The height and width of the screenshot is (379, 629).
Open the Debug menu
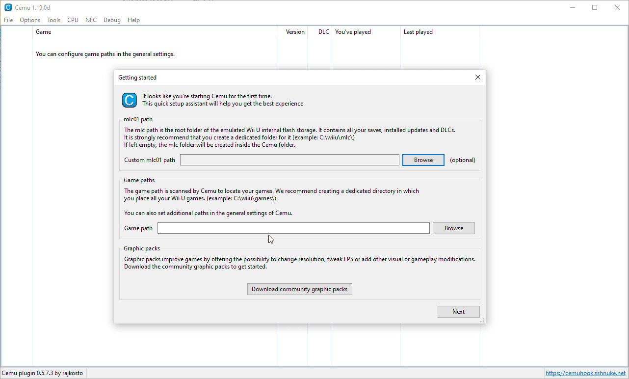pyautogui.click(x=112, y=20)
